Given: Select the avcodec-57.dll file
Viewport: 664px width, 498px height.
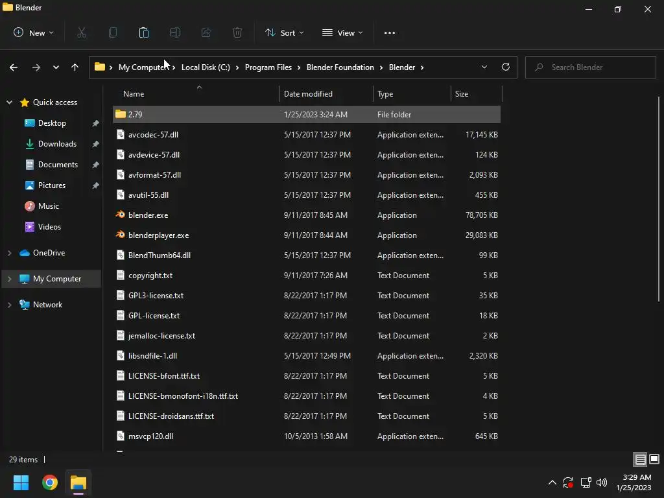Looking at the screenshot, I should coord(307,134).
